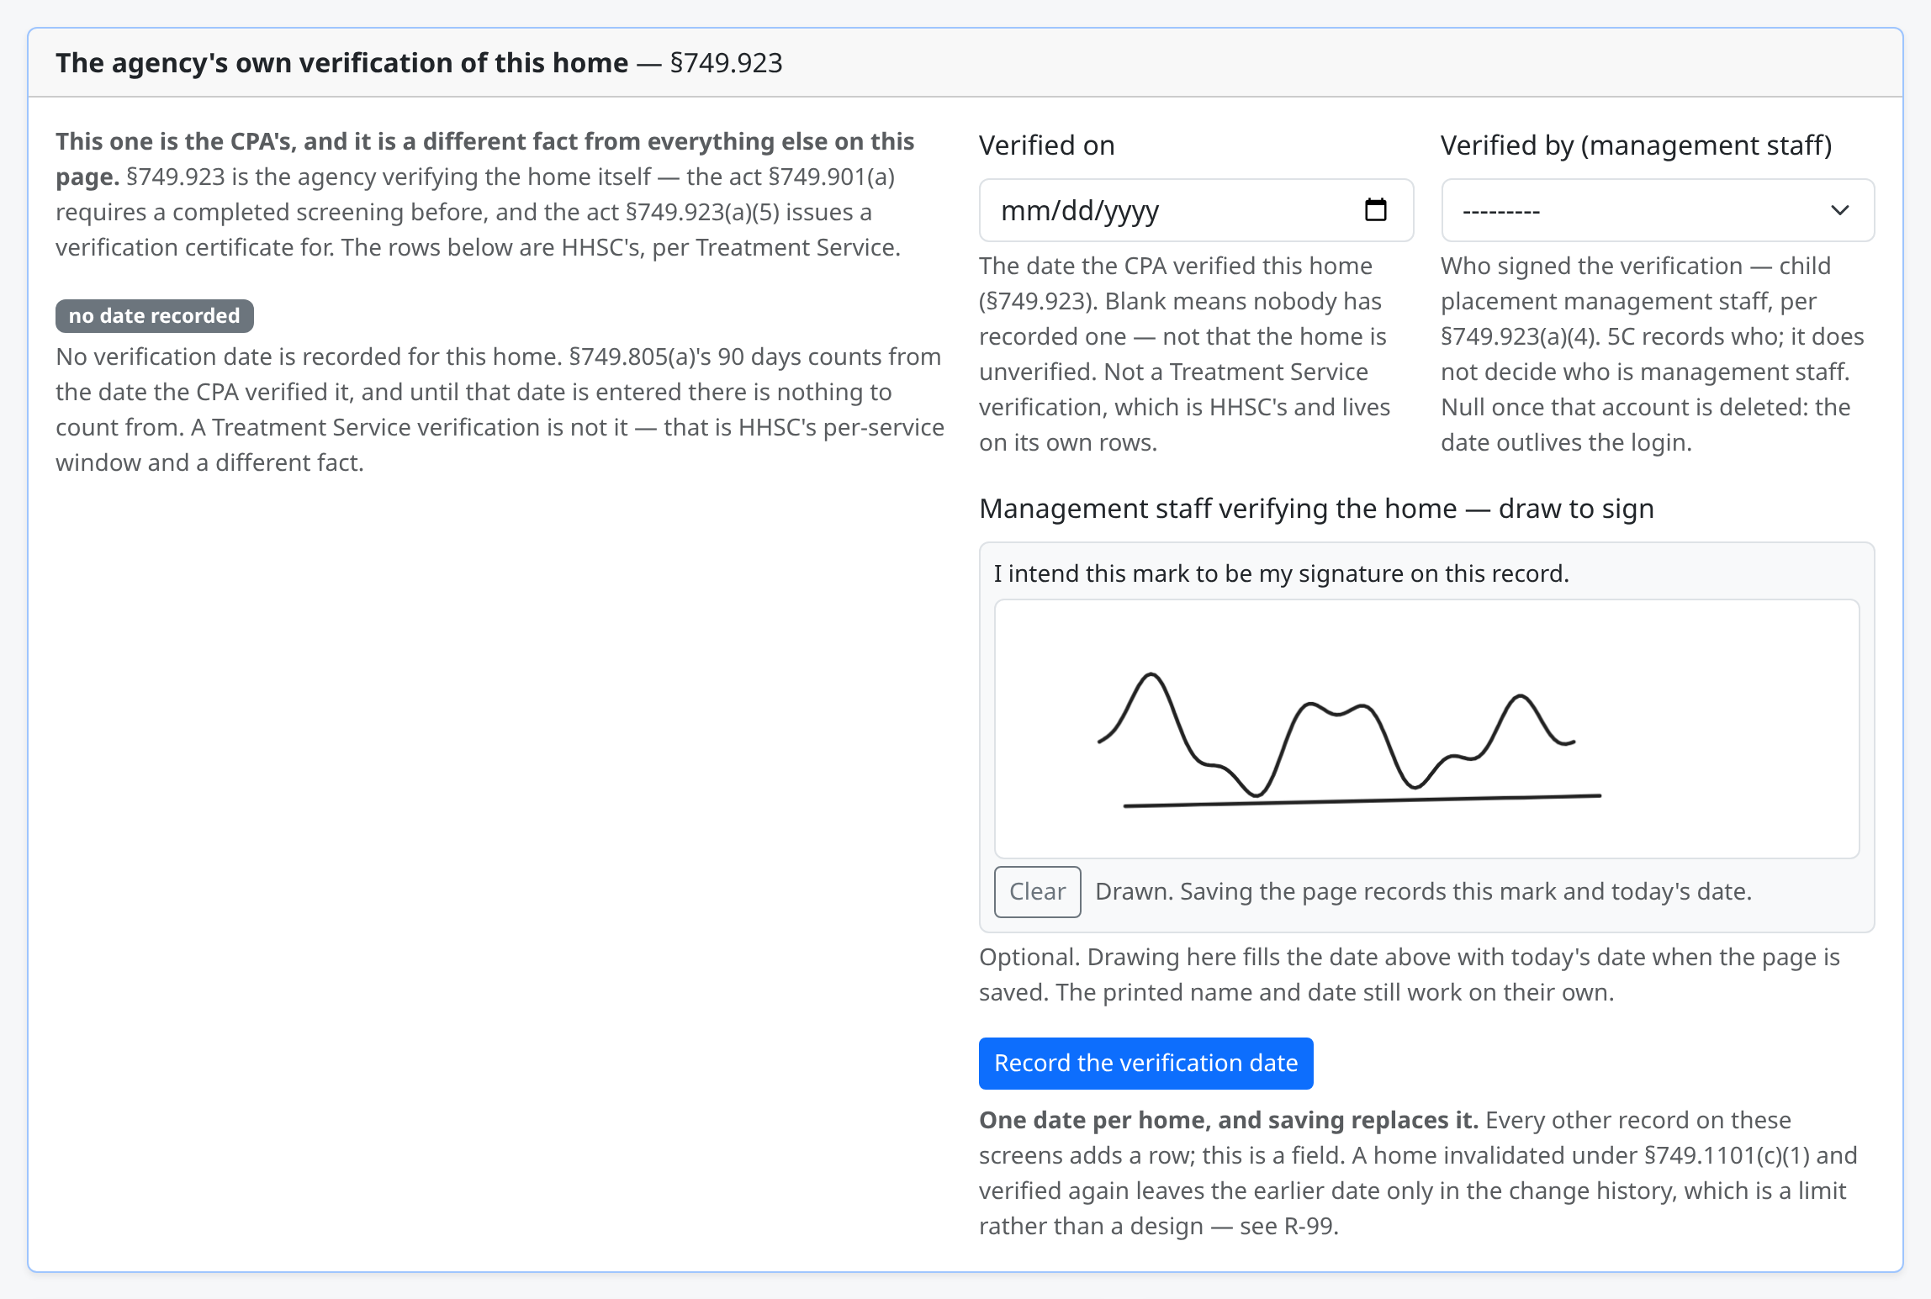This screenshot has width=1931, height=1299.
Task: Click 'I intend this mark to be my signature' text
Action: coord(1281,573)
